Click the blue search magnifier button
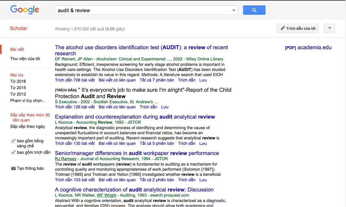This screenshot has width=346, height=207. click(254, 10)
